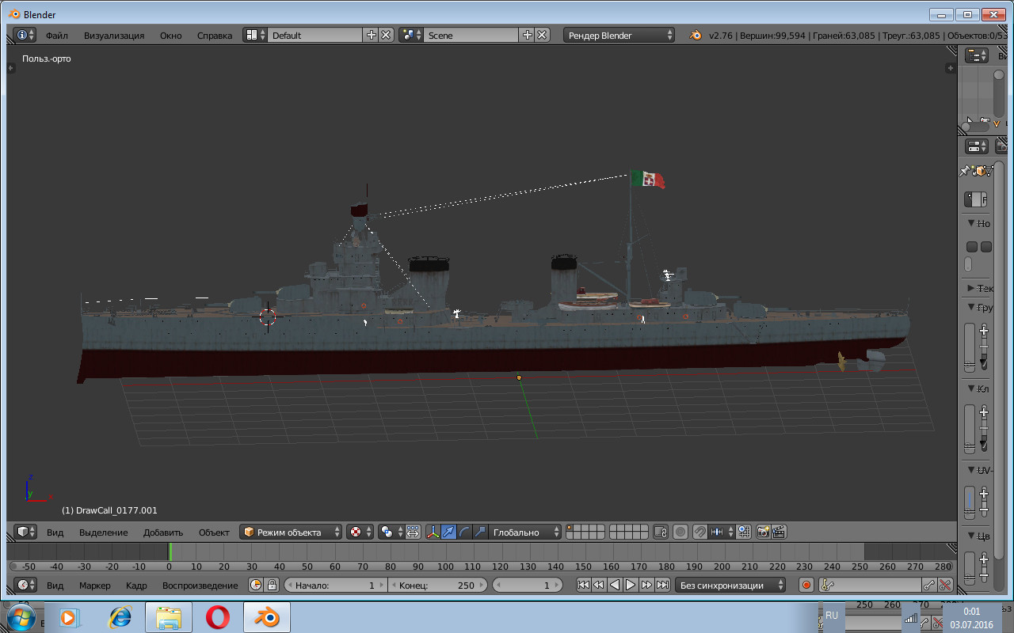Open the timeline Кадр menu
The height and width of the screenshot is (633, 1014).
[x=136, y=586]
